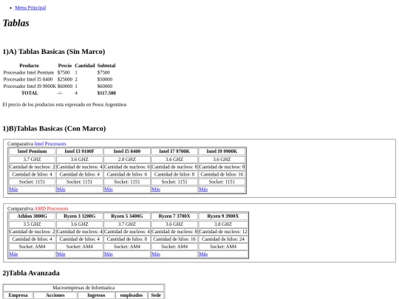Open the Menu Principal link
Viewport: 399px width, 299px height.
[x=30, y=7]
